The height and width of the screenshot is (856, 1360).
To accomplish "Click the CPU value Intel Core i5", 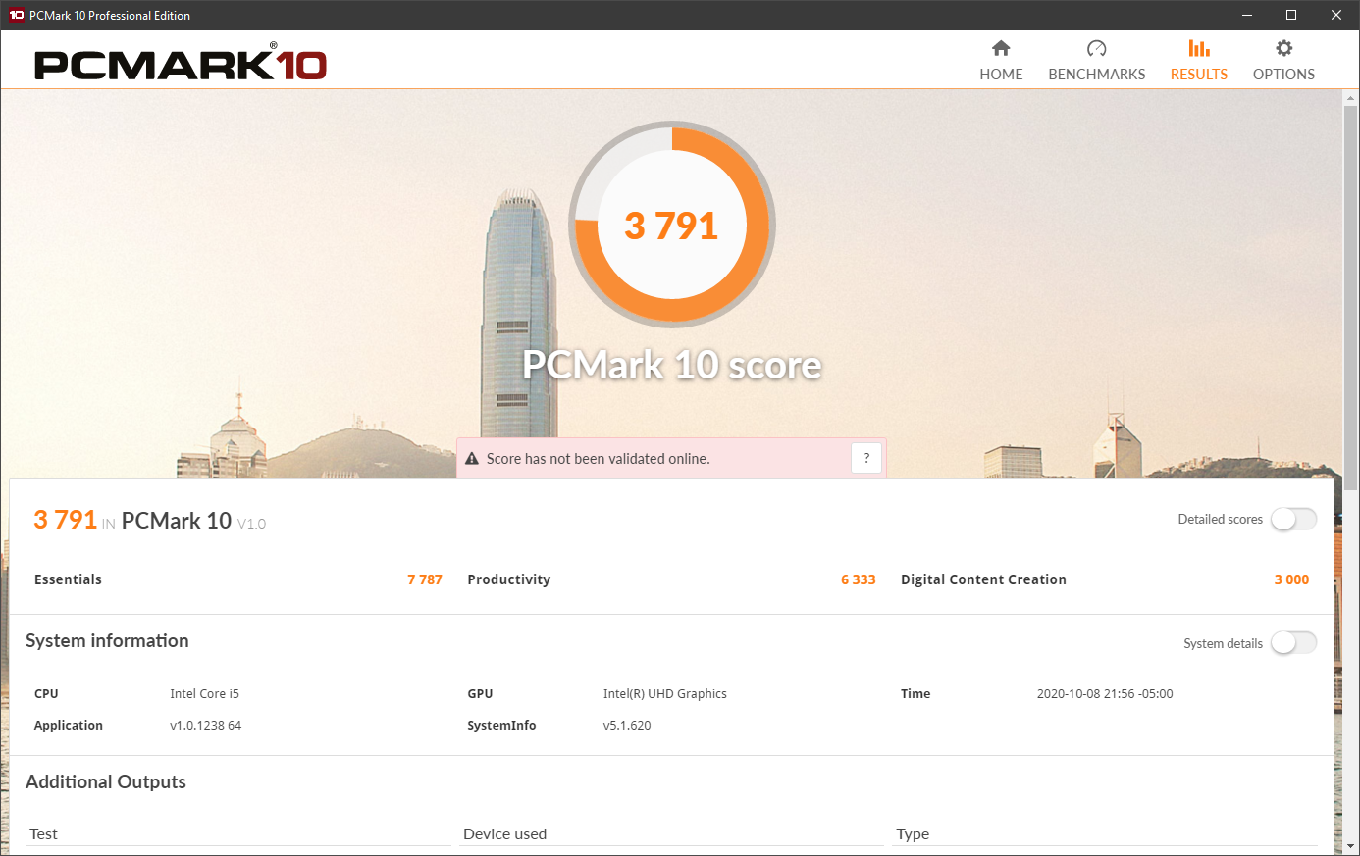I will [x=204, y=694].
